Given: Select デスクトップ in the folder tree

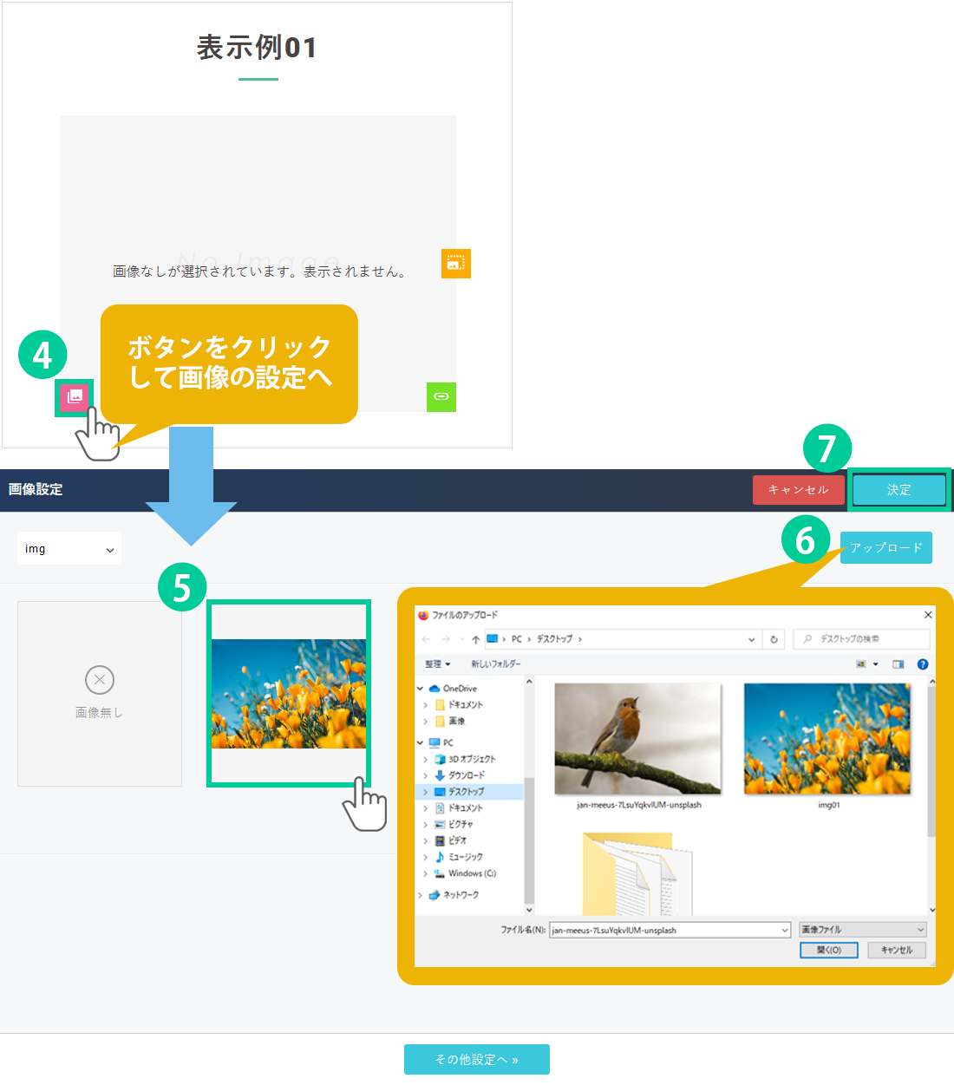Looking at the screenshot, I should pos(466,792).
